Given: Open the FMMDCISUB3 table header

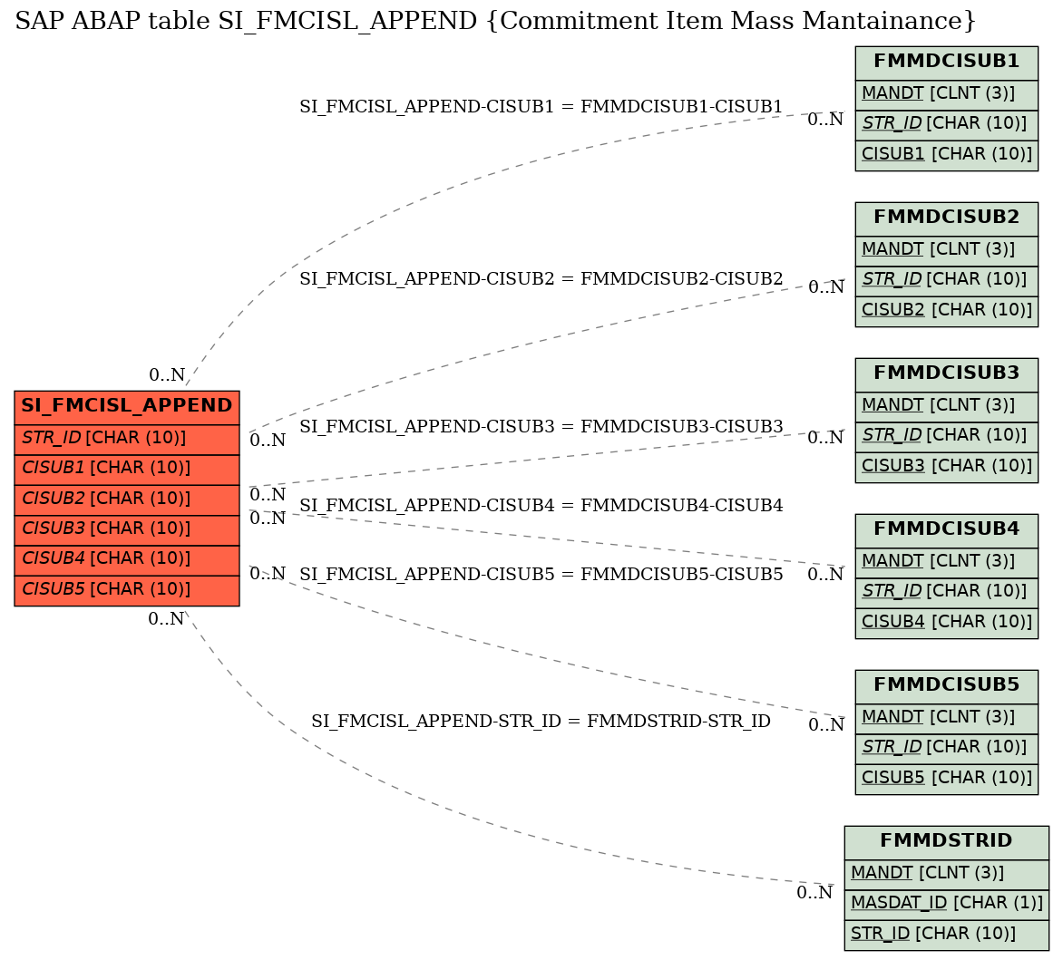Looking at the screenshot, I should click(x=946, y=375).
